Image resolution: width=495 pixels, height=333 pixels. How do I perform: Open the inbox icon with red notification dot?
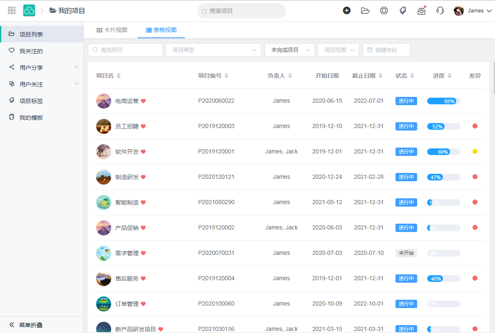[421, 10]
